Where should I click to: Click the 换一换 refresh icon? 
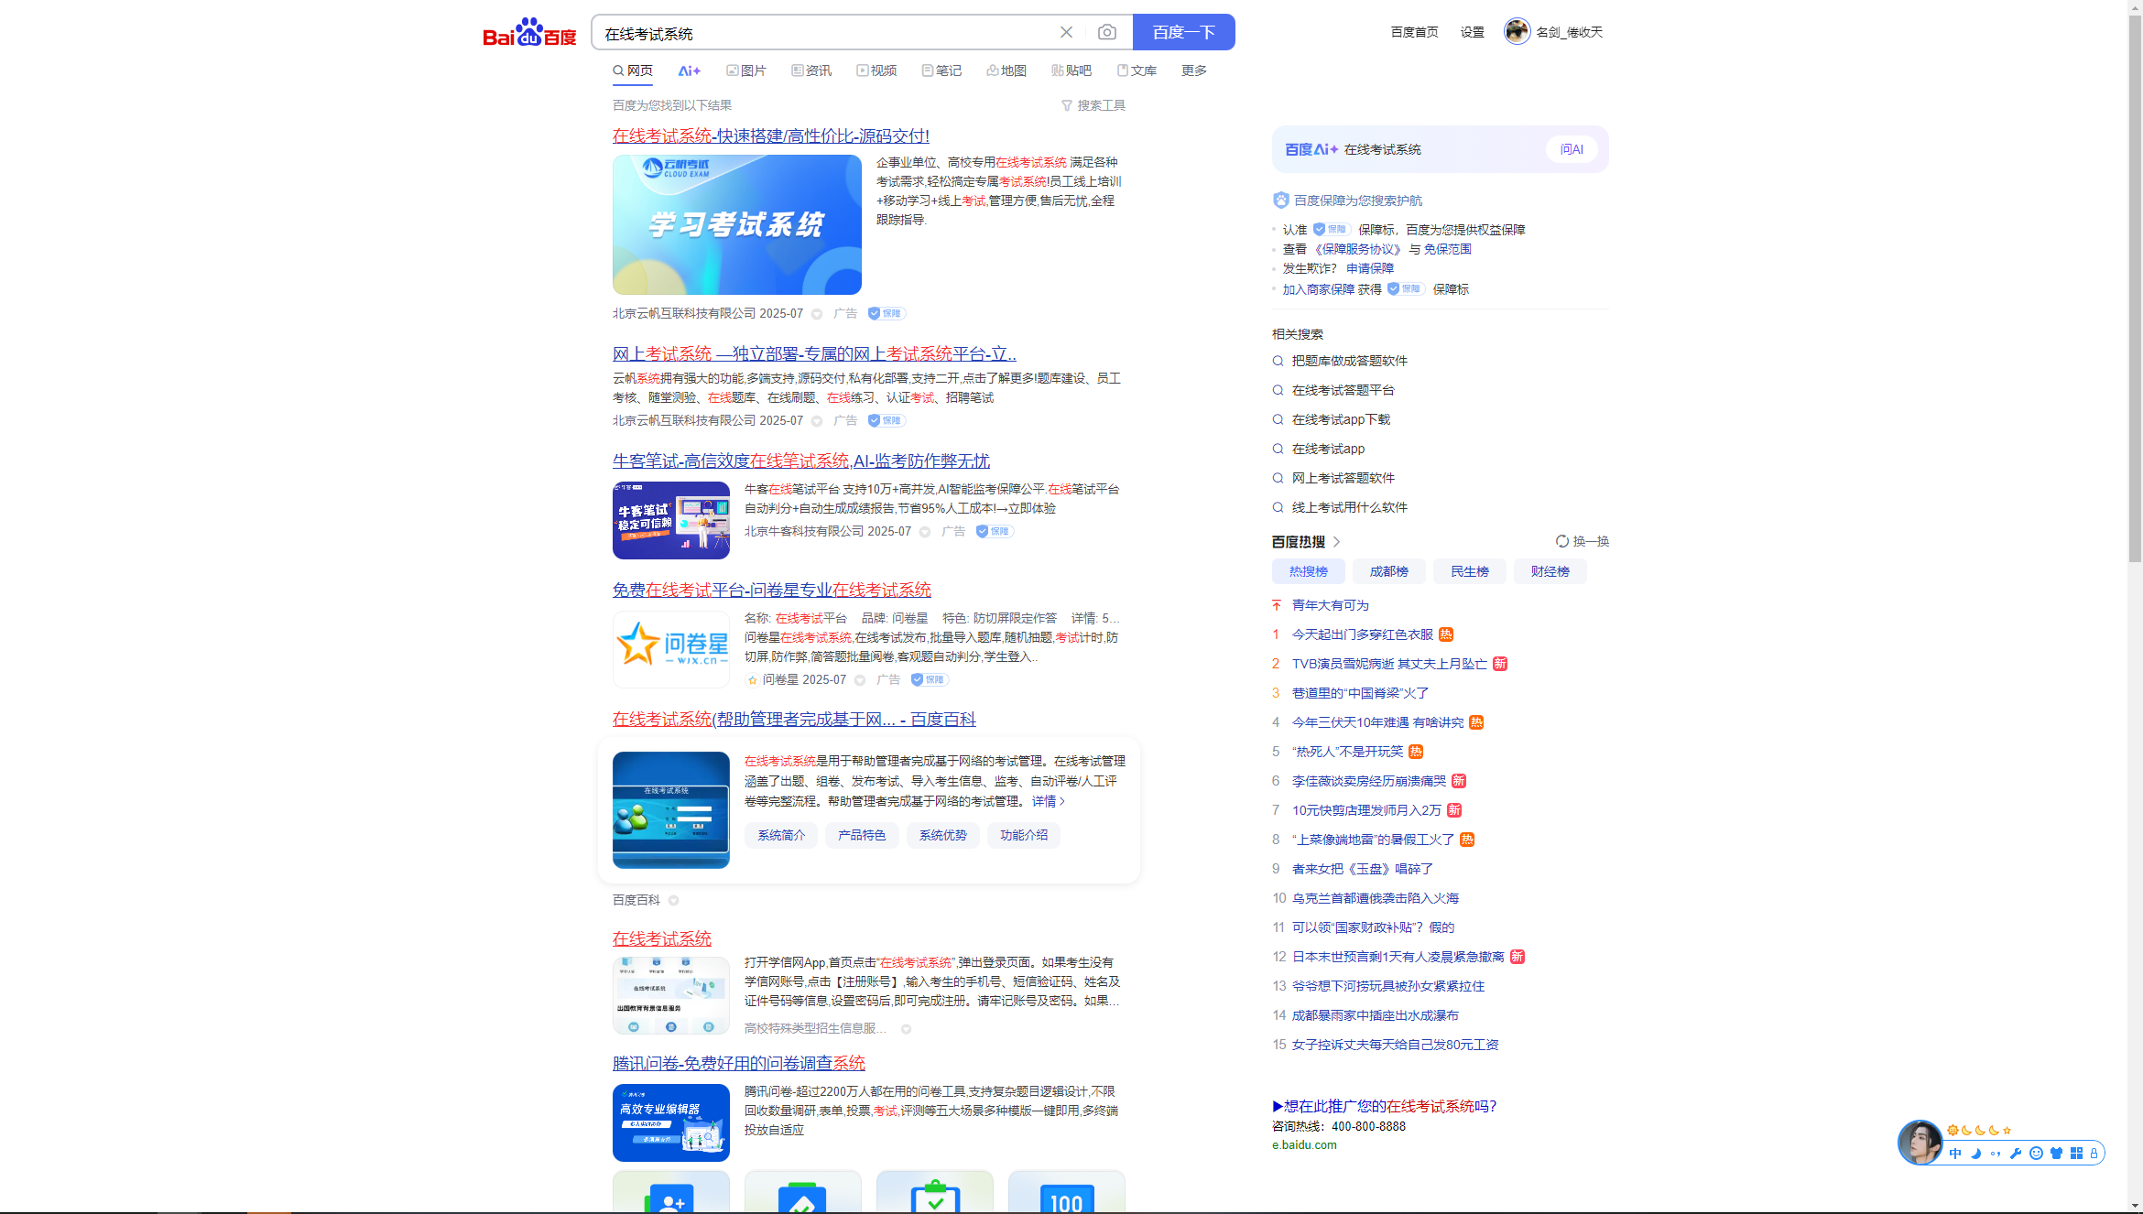pos(1561,541)
